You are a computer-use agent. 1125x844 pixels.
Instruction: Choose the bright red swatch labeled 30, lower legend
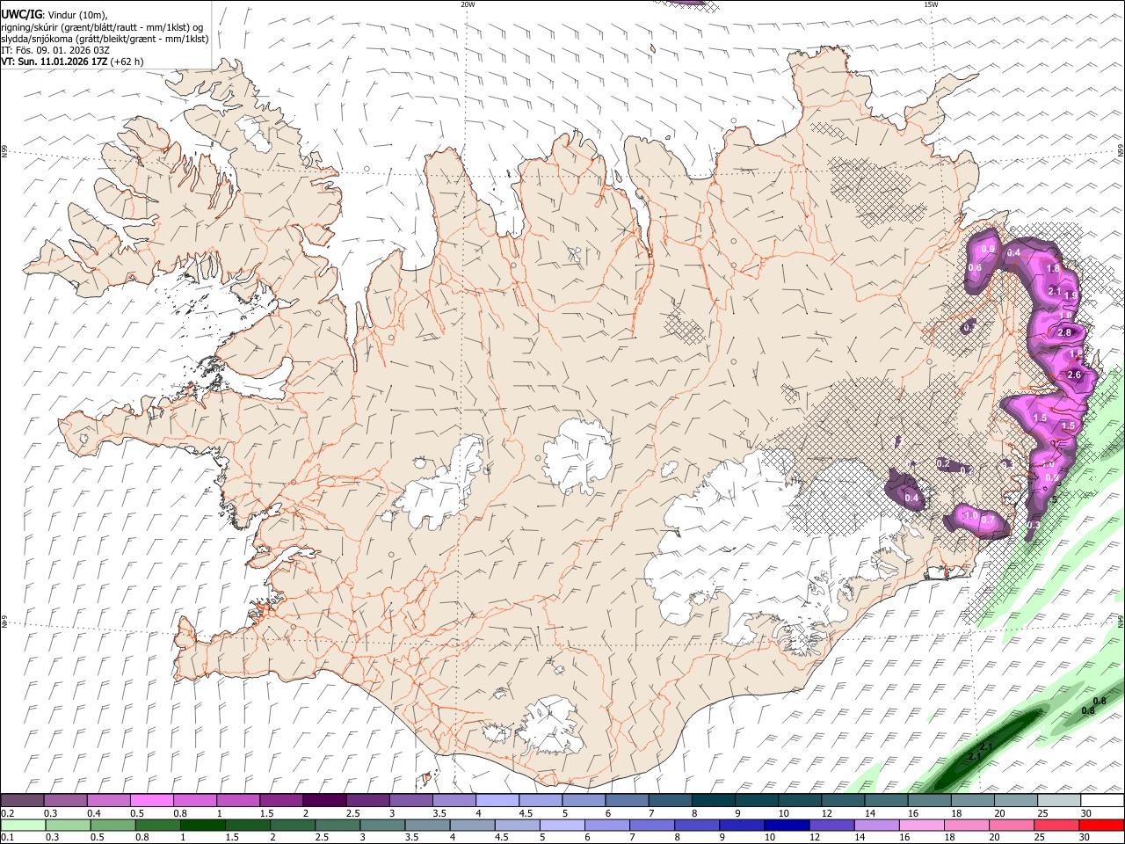pyautogui.click(x=1102, y=825)
